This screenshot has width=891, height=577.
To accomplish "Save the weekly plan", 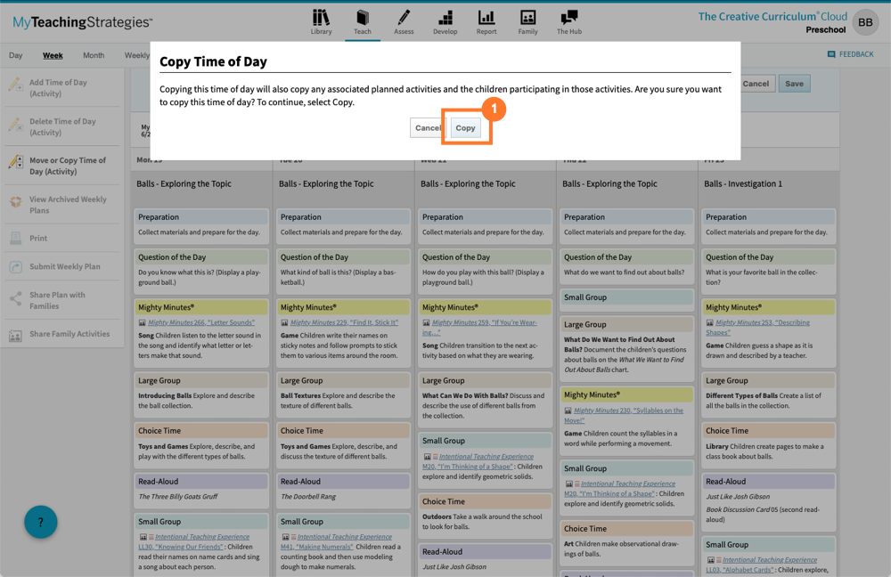I will click(x=793, y=83).
